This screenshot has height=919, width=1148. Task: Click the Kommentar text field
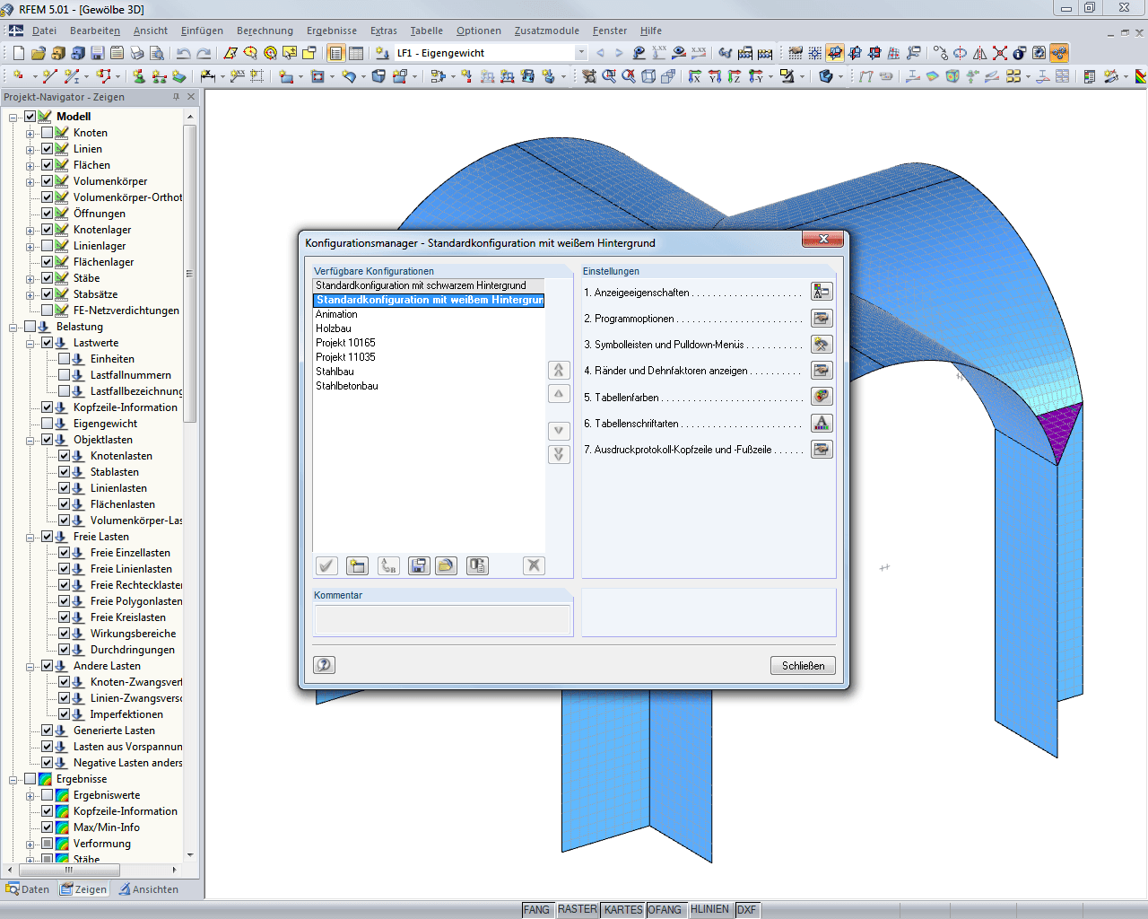(443, 620)
